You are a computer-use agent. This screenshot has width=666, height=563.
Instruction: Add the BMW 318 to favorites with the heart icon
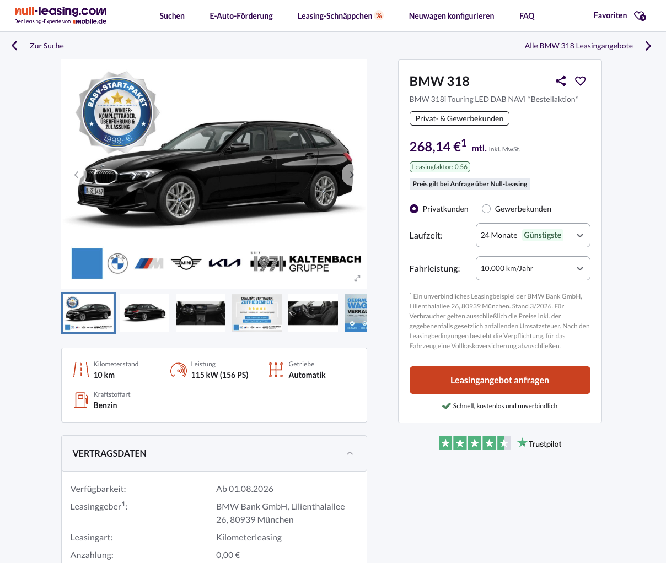click(580, 81)
